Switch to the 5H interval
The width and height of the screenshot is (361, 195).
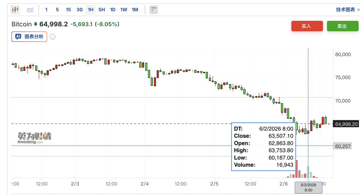102,10
